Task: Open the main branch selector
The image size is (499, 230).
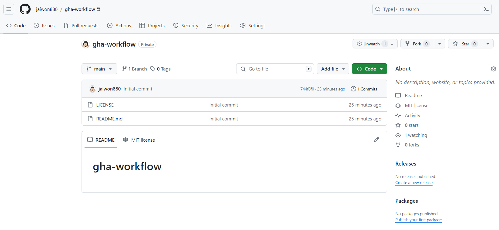Action: (x=99, y=69)
